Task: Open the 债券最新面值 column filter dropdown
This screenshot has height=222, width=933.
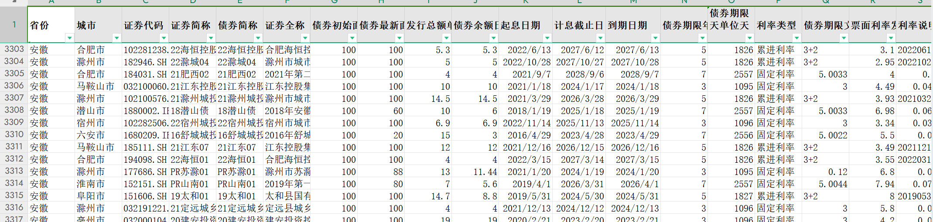Action: [x=399, y=38]
